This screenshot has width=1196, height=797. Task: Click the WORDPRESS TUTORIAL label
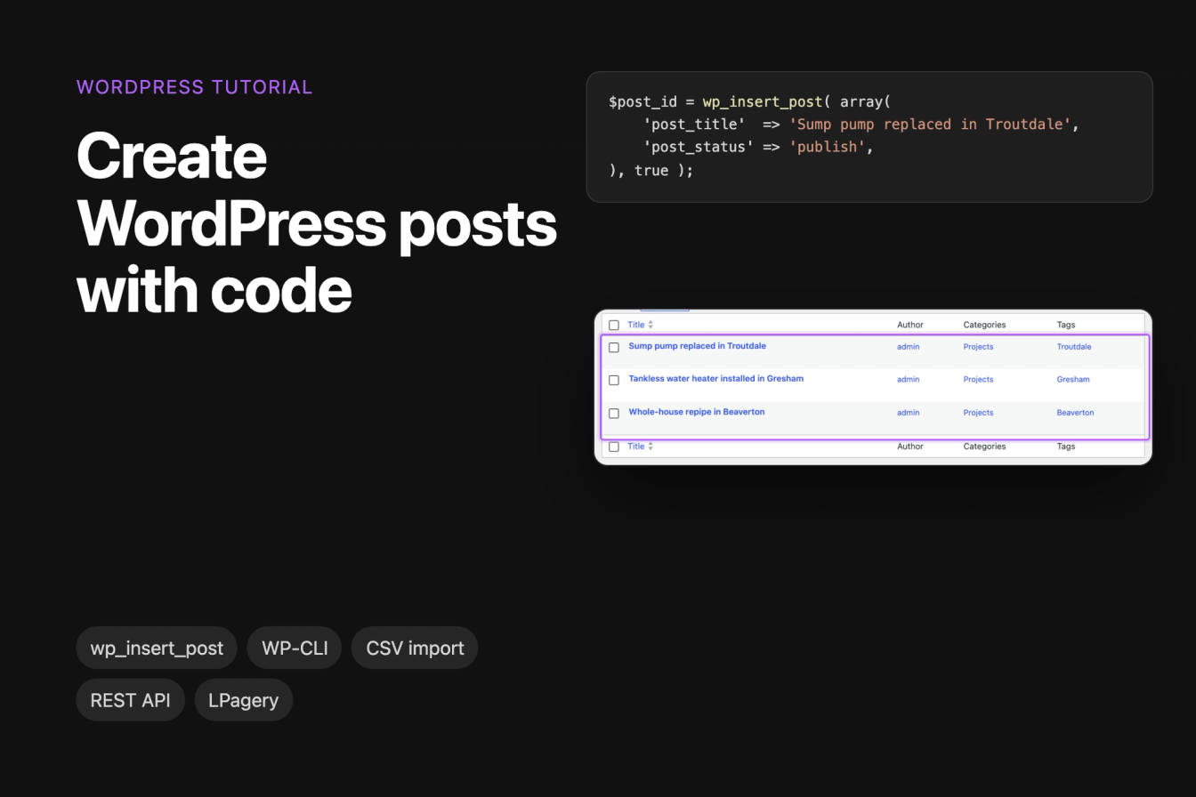[194, 87]
